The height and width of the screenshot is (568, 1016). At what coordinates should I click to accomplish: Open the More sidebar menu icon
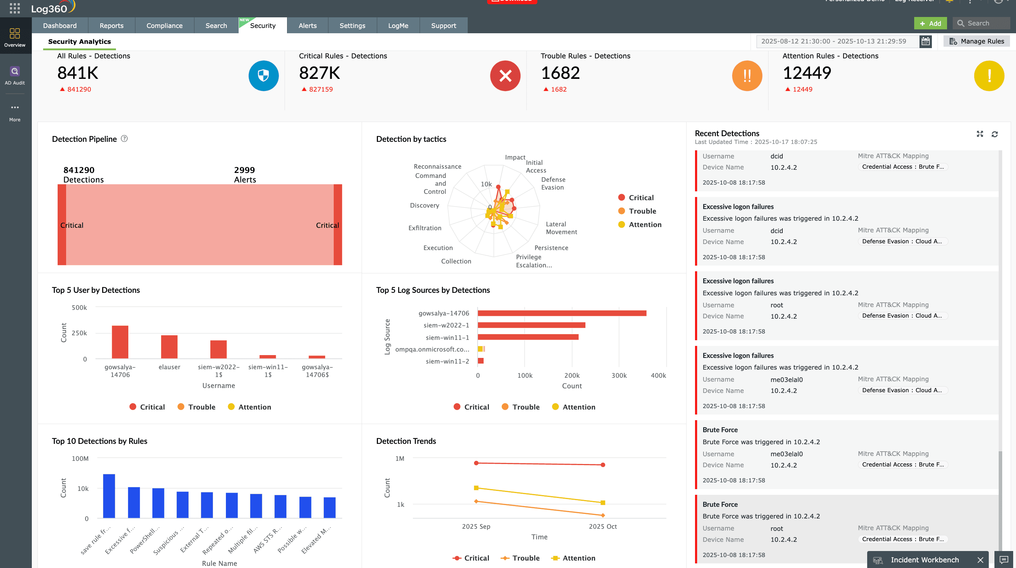[x=14, y=107]
